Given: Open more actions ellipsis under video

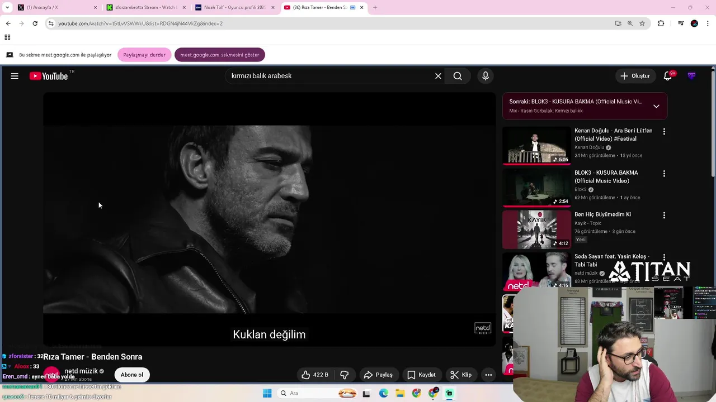Looking at the screenshot, I should click(488, 375).
